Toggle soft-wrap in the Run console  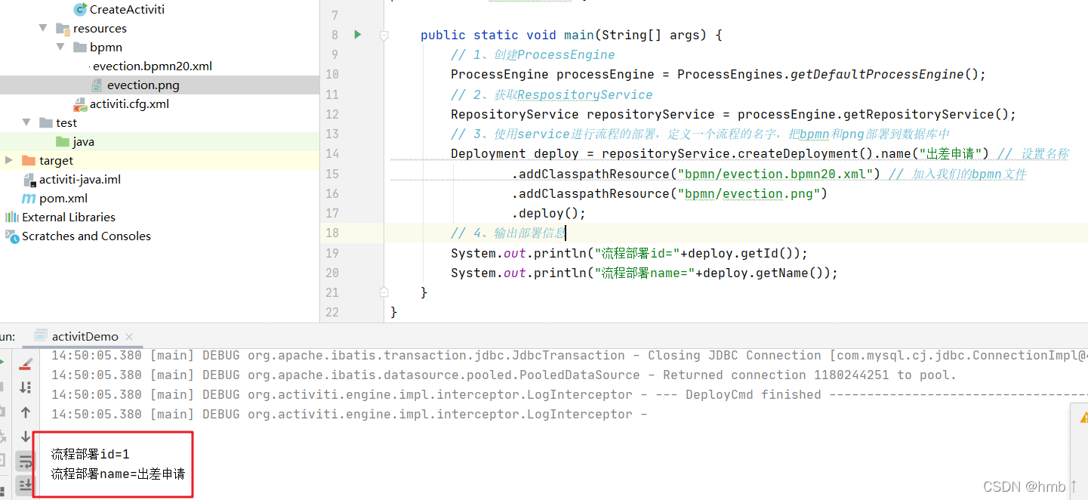coord(26,461)
